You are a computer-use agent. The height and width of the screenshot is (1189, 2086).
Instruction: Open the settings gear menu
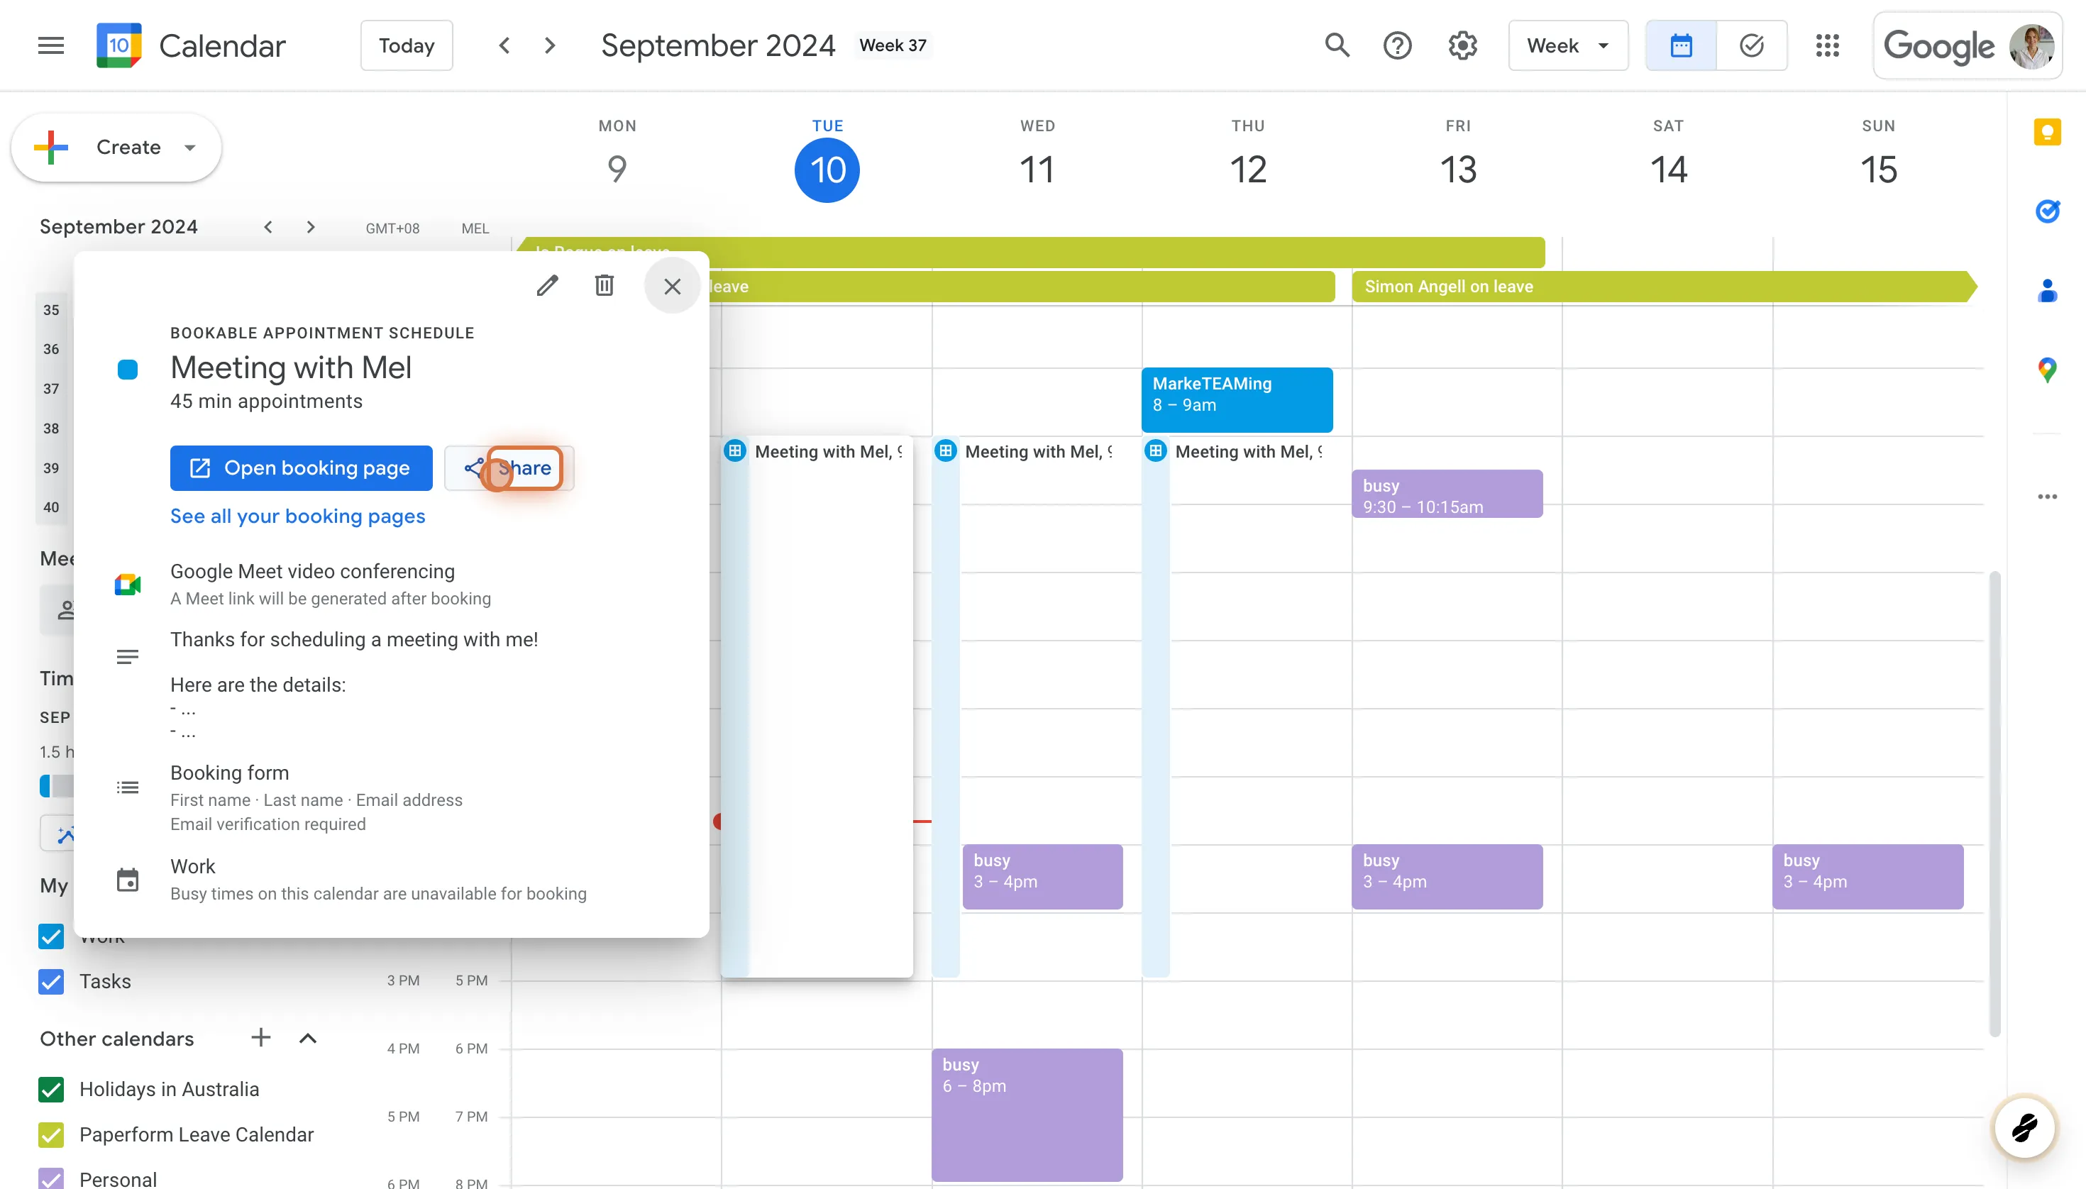pos(1463,45)
